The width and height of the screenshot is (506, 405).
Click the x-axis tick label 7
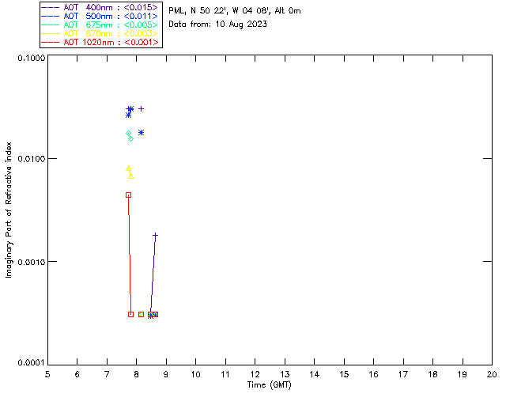tap(107, 374)
